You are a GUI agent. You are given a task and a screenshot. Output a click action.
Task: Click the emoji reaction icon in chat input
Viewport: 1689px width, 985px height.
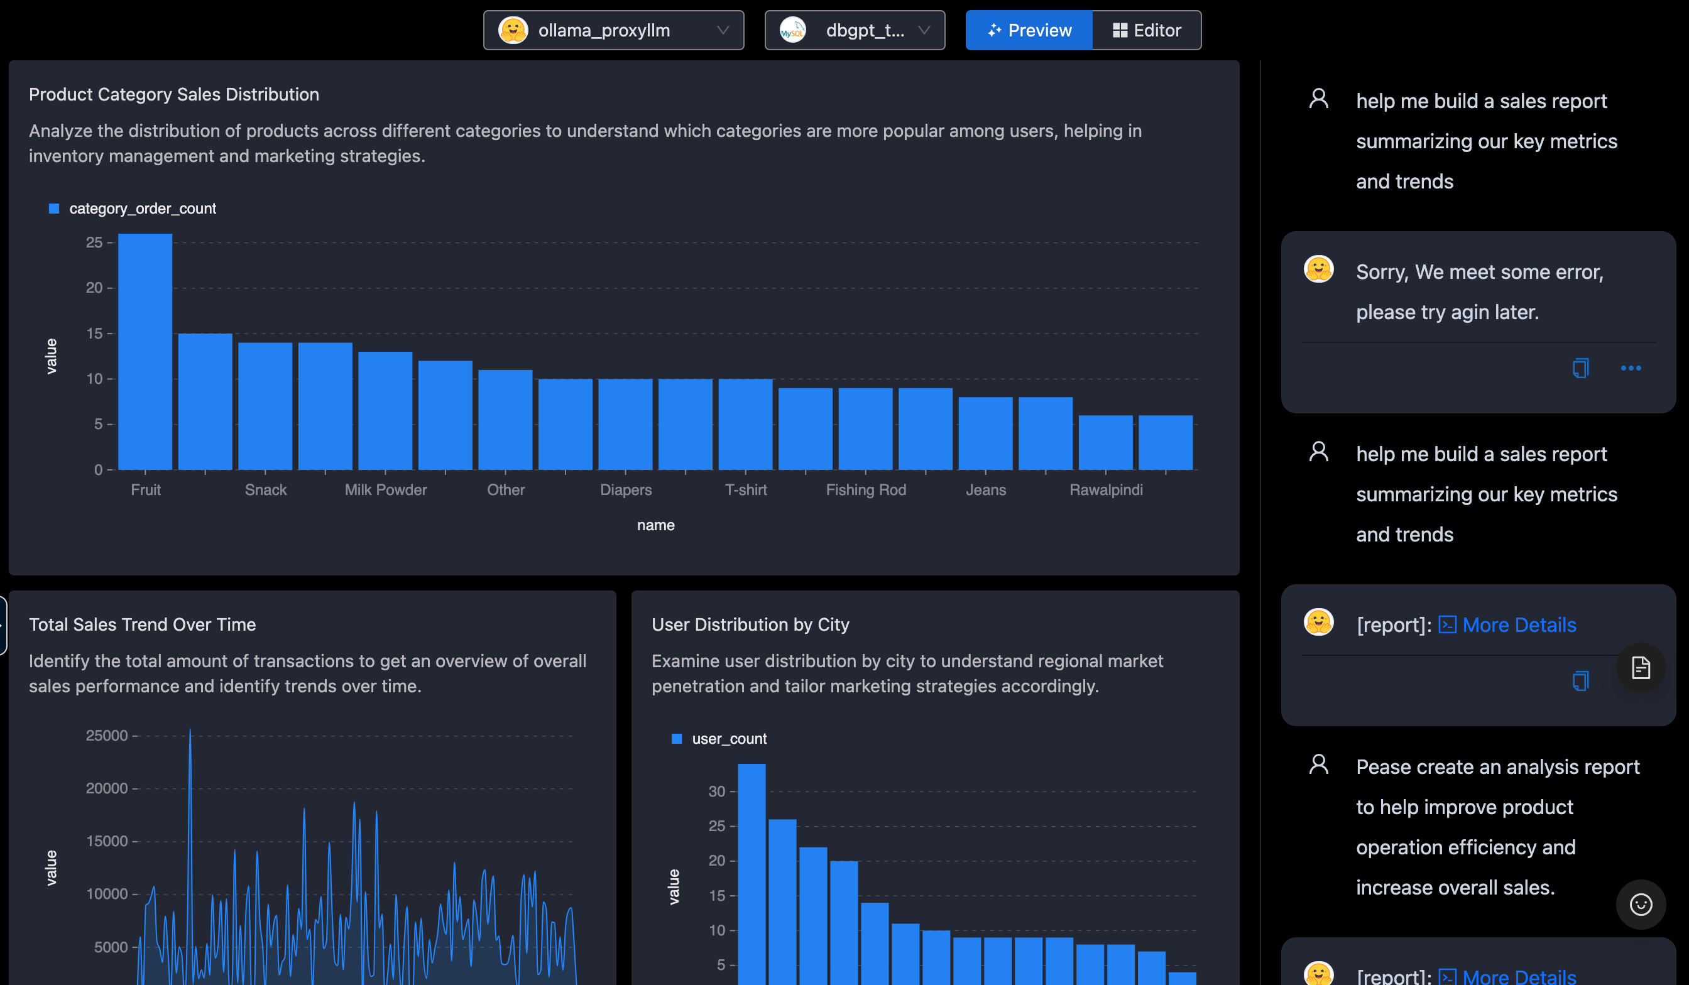(x=1641, y=904)
